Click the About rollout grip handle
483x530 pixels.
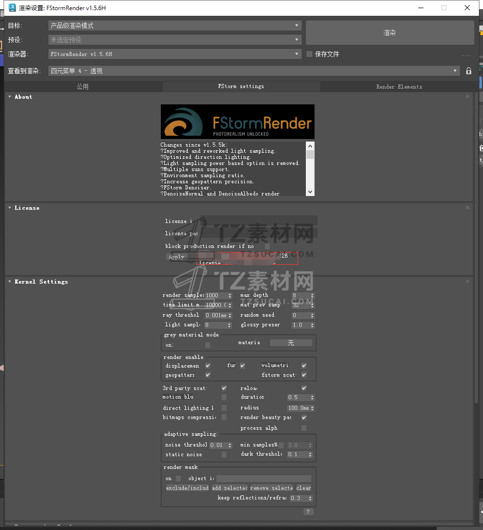pos(467,97)
